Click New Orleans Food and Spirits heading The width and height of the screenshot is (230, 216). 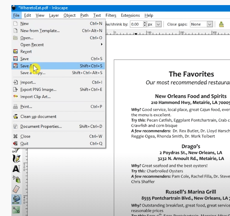click(191, 96)
